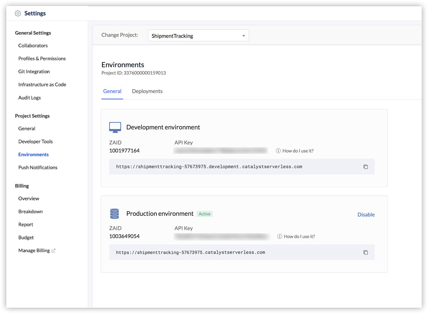Click the Production environment heading

[x=160, y=214]
